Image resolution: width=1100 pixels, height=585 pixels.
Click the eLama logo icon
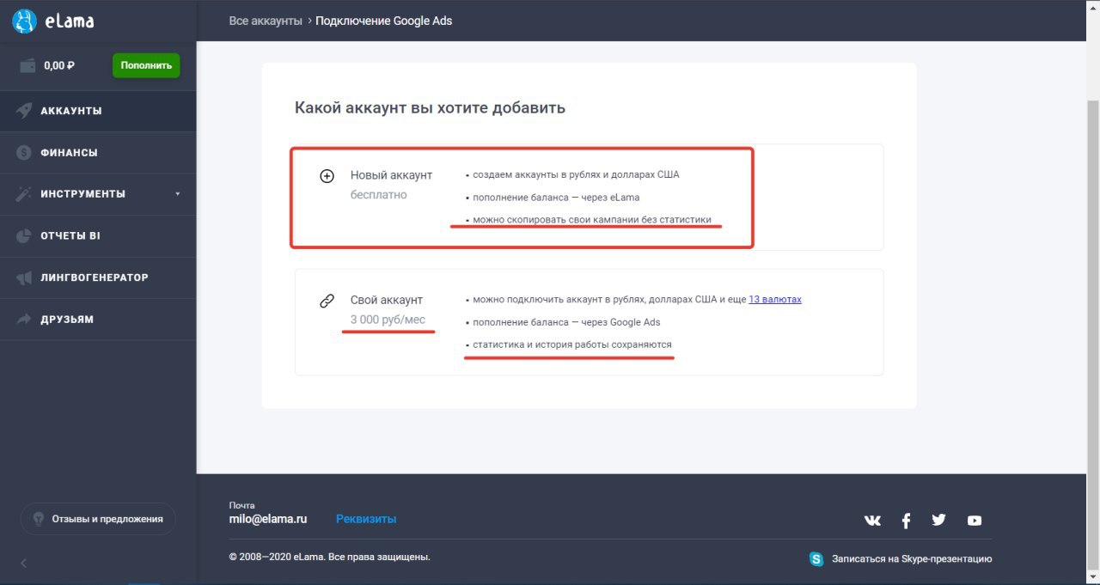25,20
